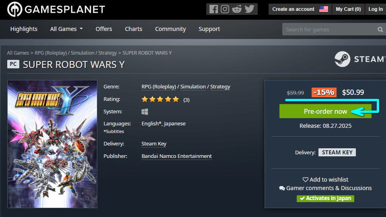The width and height of the screenshot is (386, 217).
Task: Open the Instagram social icon
Action: tap(225, 9)
